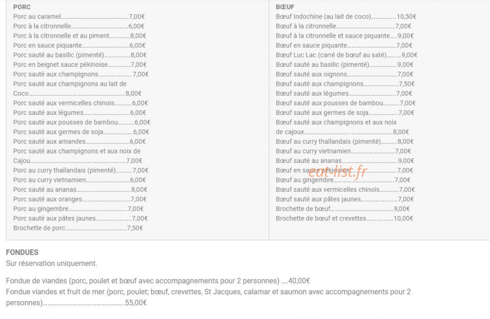Click Brochette de porc entry
The height and width of the screenshot is (319, 490).
point(78,228)
